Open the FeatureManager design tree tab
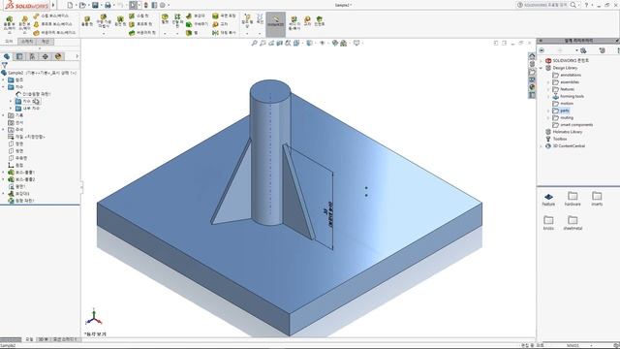620x349 pixels. coord(7,56)
